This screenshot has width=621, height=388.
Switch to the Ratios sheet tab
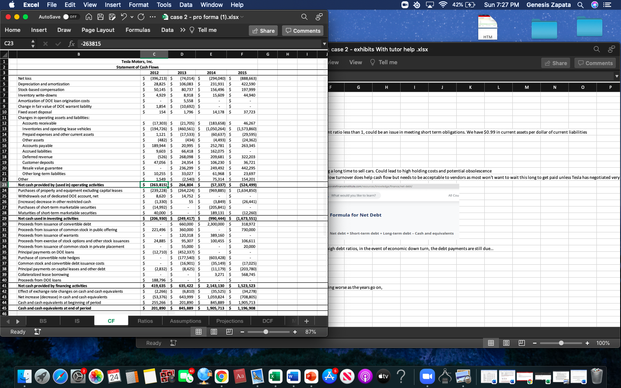(145, 321)
